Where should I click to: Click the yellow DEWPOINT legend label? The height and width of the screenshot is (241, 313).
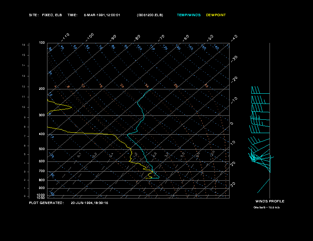[x=216, y=15]
